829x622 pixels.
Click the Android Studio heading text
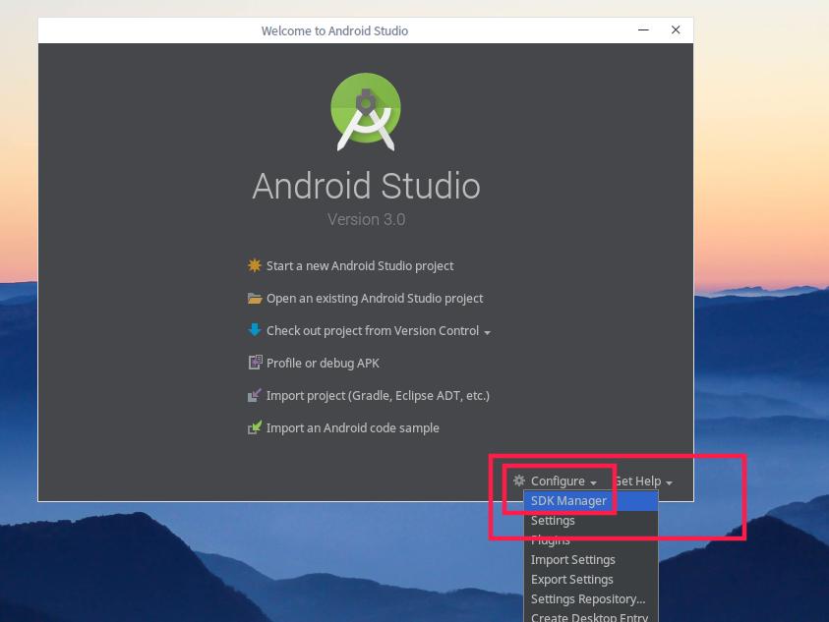pos(367,186)
